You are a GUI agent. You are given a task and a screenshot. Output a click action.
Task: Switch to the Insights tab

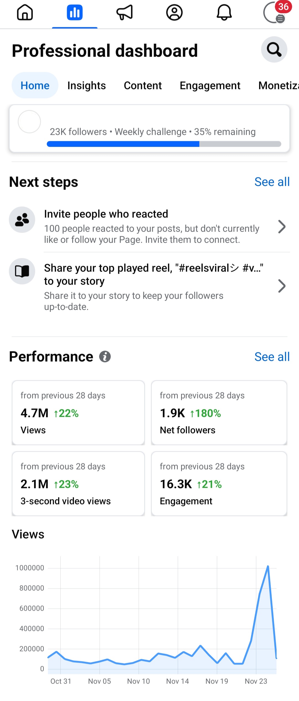tap(87, 85)
